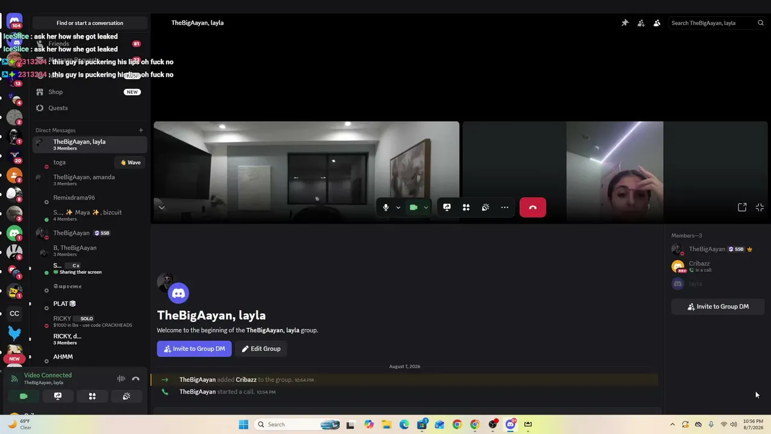771x434 pixels.
Task: Open the RICKY SOLO direct message
Action: pyautogui.click(x=90, y=321)
